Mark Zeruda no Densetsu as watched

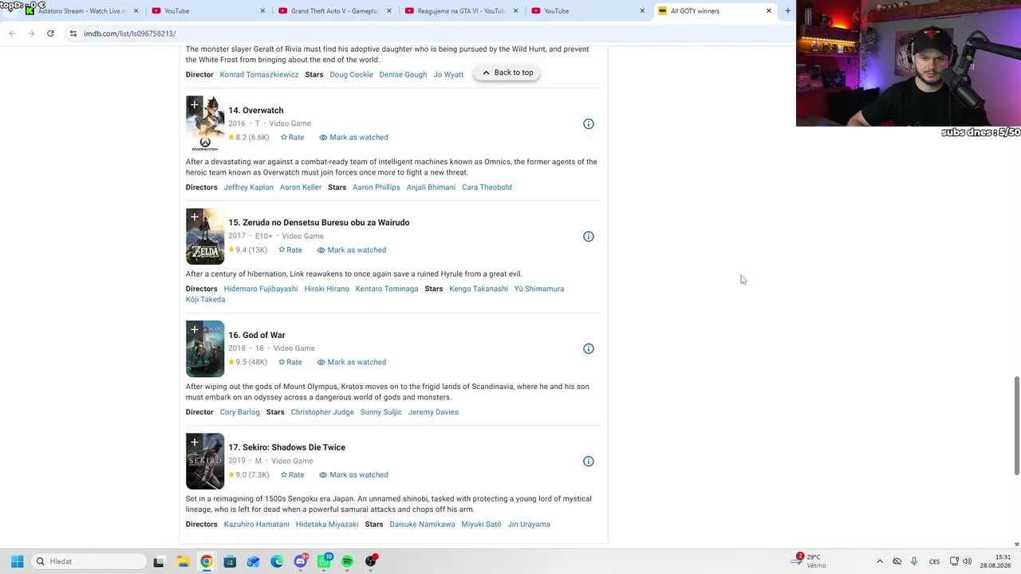tap(351, 250)
